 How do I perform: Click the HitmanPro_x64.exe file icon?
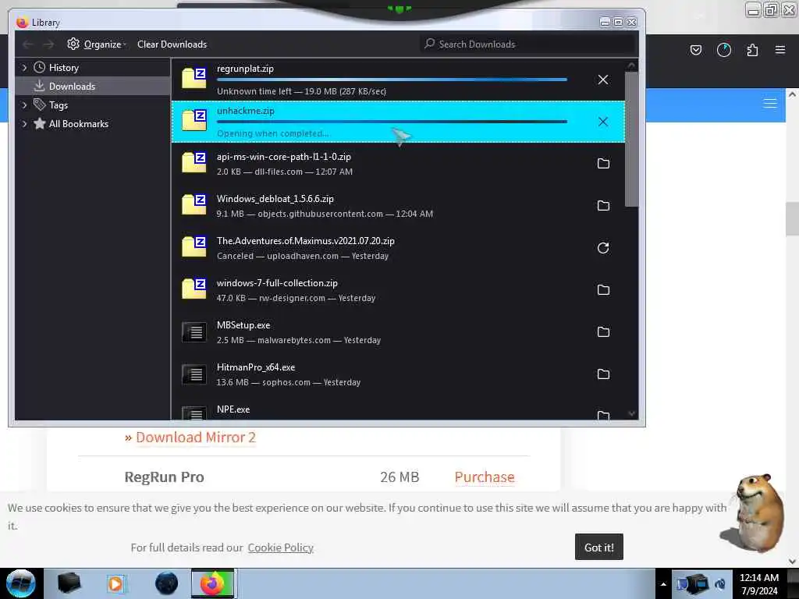pyautogui.click(x=194, y=374)
